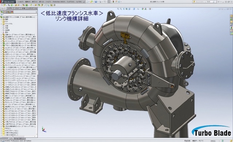Open the PhotoView 360 menu
The height and width of the screenshot is (142, 233).
tap(59, 2)
